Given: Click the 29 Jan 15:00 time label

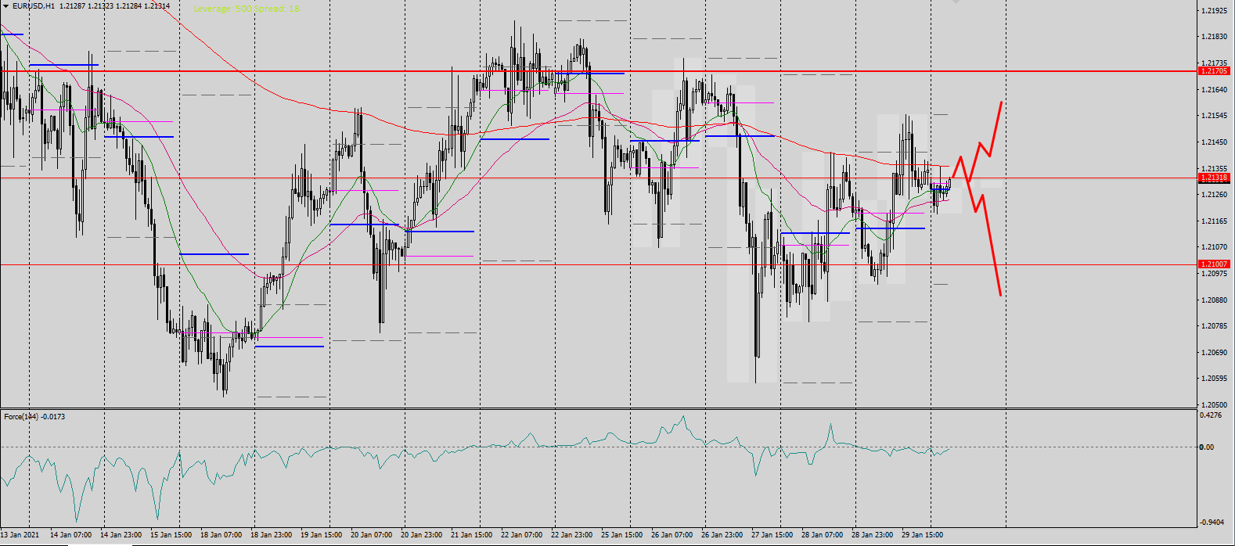Looking at the screenshot, I should click(x=921, y=535).
